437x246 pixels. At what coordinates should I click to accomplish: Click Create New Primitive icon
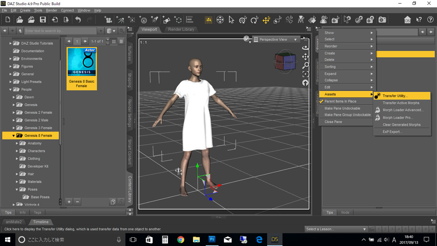166,20
